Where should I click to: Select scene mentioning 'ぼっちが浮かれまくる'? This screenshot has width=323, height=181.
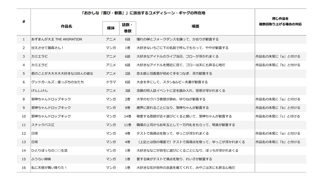tap(187, 150)
